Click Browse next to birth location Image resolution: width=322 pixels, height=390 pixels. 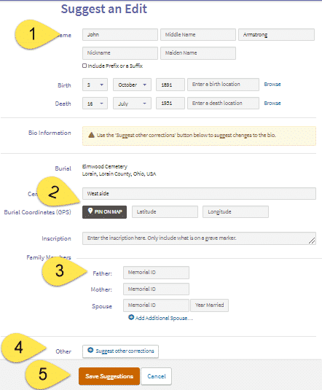click(x=272, y=85)
